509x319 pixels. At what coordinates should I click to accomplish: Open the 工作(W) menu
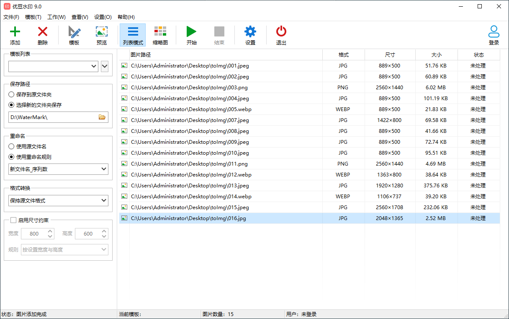pyautogui.click(x=57, y=17)
